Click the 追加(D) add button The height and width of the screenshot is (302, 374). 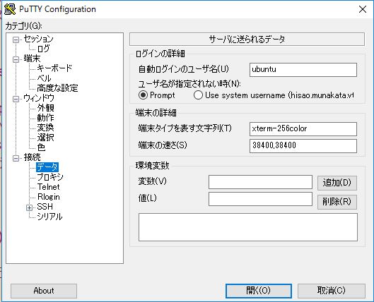(x=337, y=183)
